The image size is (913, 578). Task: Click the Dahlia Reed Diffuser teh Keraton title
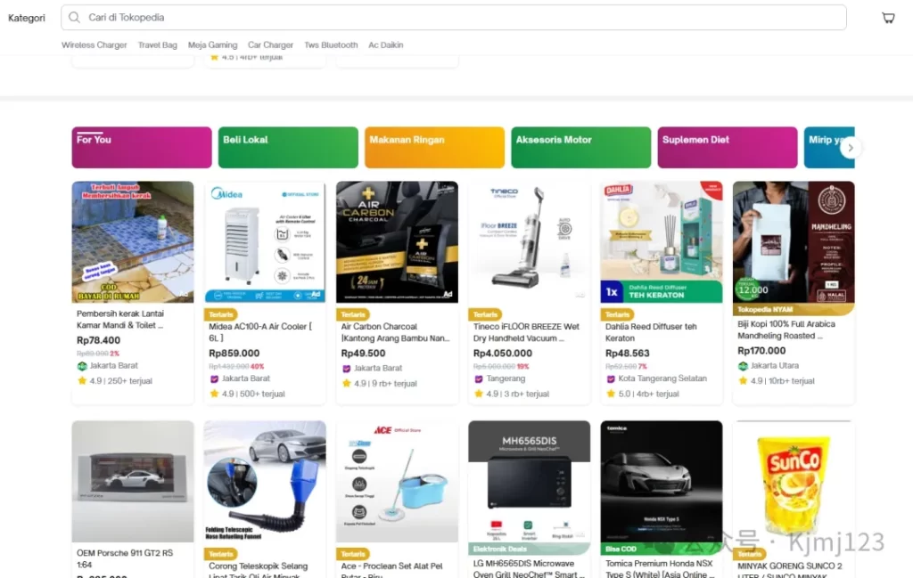pos(651,332)
